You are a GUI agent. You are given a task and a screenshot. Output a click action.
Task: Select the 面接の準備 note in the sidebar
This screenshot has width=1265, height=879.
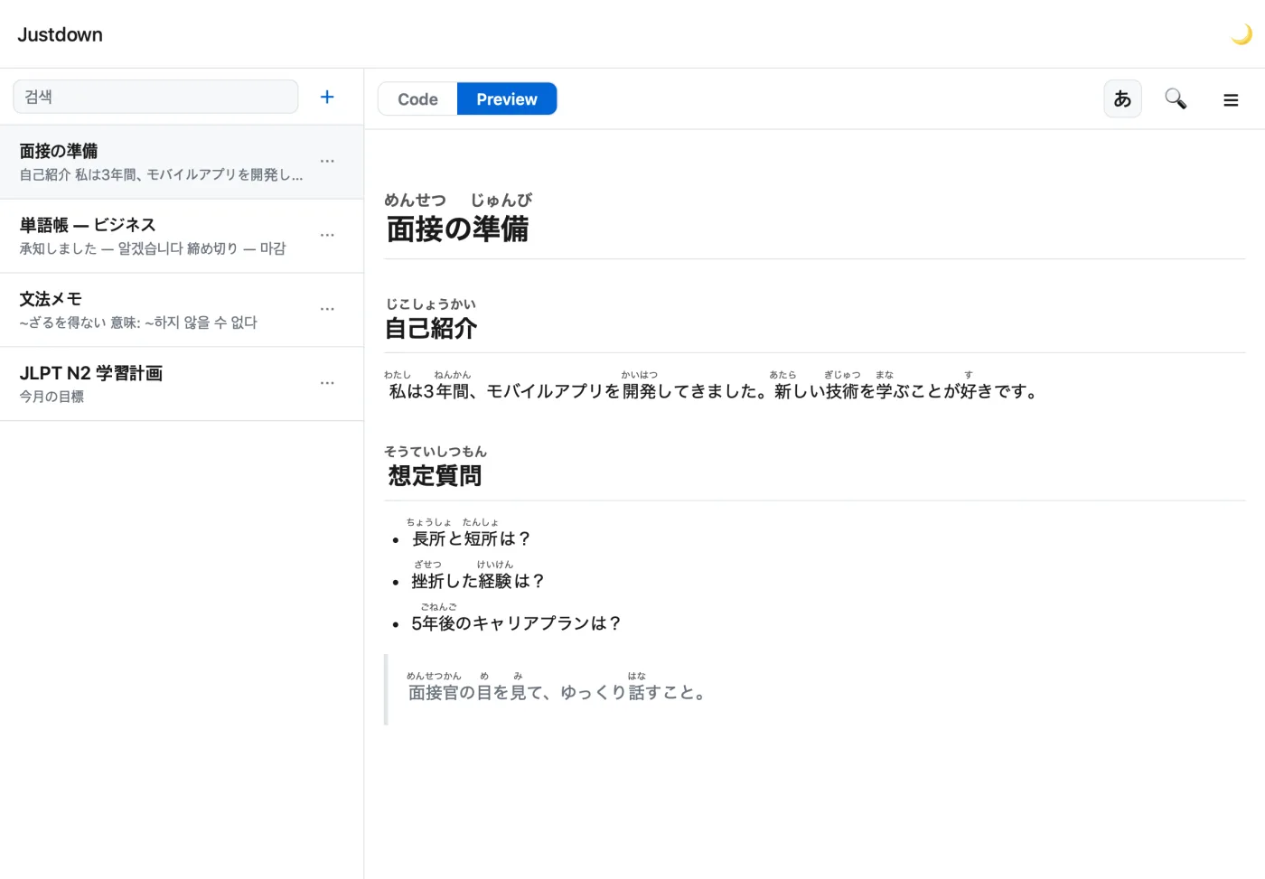pos(182,163)
